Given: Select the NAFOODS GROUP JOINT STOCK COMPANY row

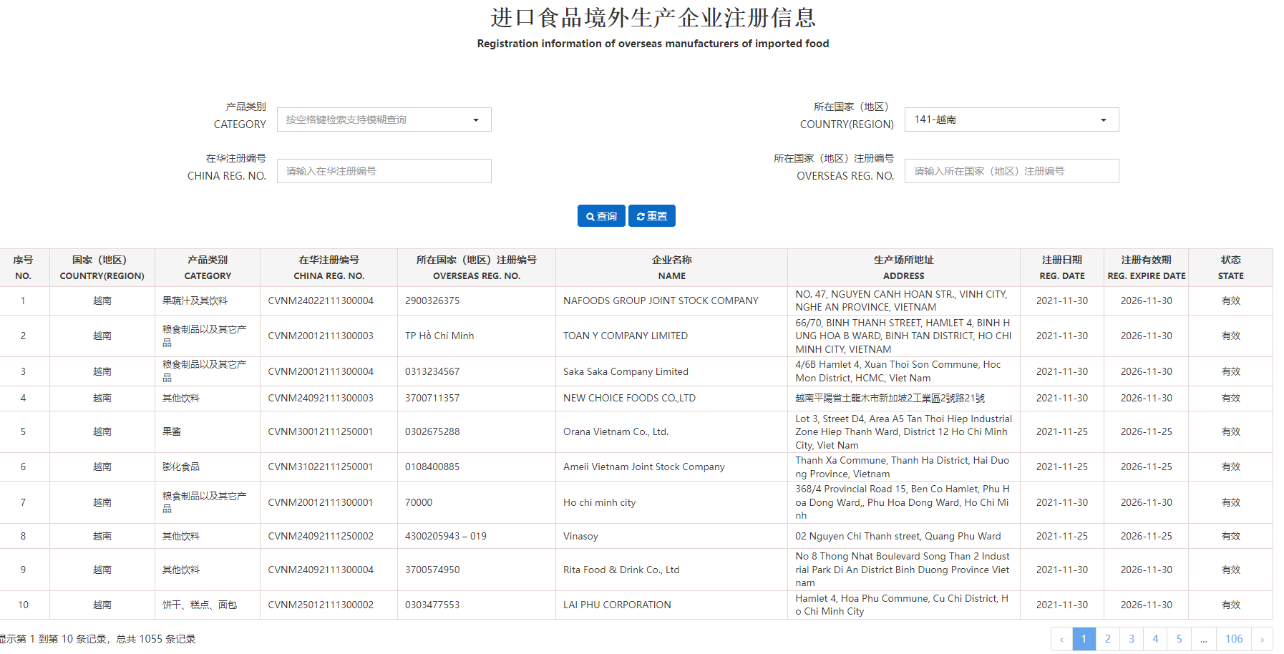Looking at the screenshot, I should 660,301.
